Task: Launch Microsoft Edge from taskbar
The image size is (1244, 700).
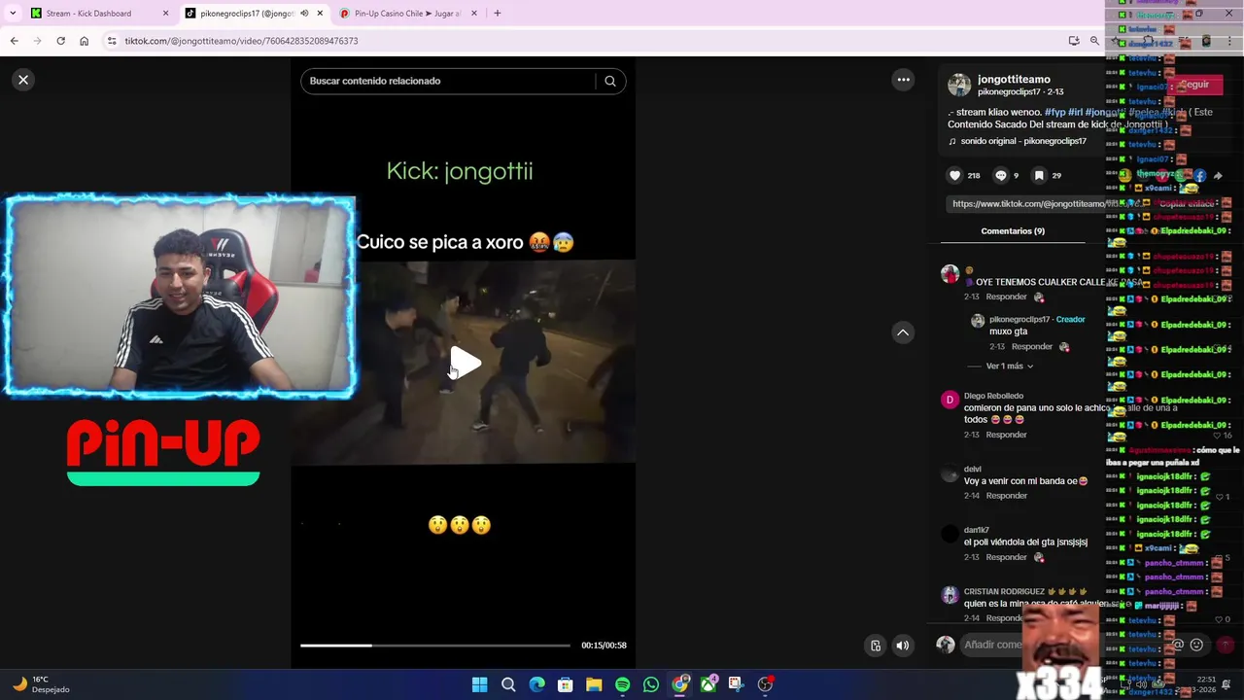Action: 536,684
